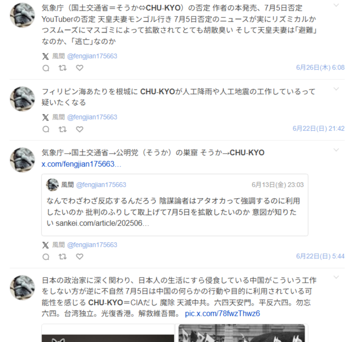
Task: Retweet the June 26 6:08 tweet
Action: pos(63,68)
